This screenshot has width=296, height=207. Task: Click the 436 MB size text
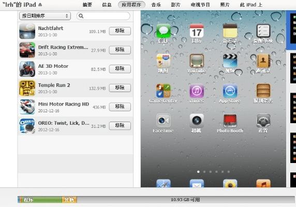(99, 107)
